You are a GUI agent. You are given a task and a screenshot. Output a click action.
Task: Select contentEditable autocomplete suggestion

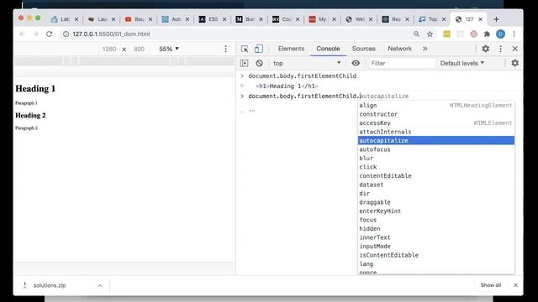[436, 175]
